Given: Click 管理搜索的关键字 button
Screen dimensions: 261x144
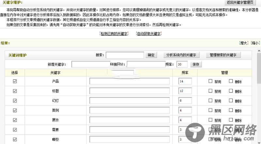Looking at the screenshot, I should 223,55.
